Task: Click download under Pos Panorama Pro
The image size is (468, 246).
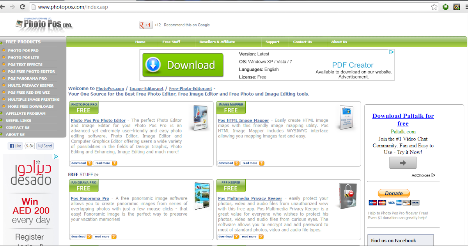Action: [x=81, y=237]
